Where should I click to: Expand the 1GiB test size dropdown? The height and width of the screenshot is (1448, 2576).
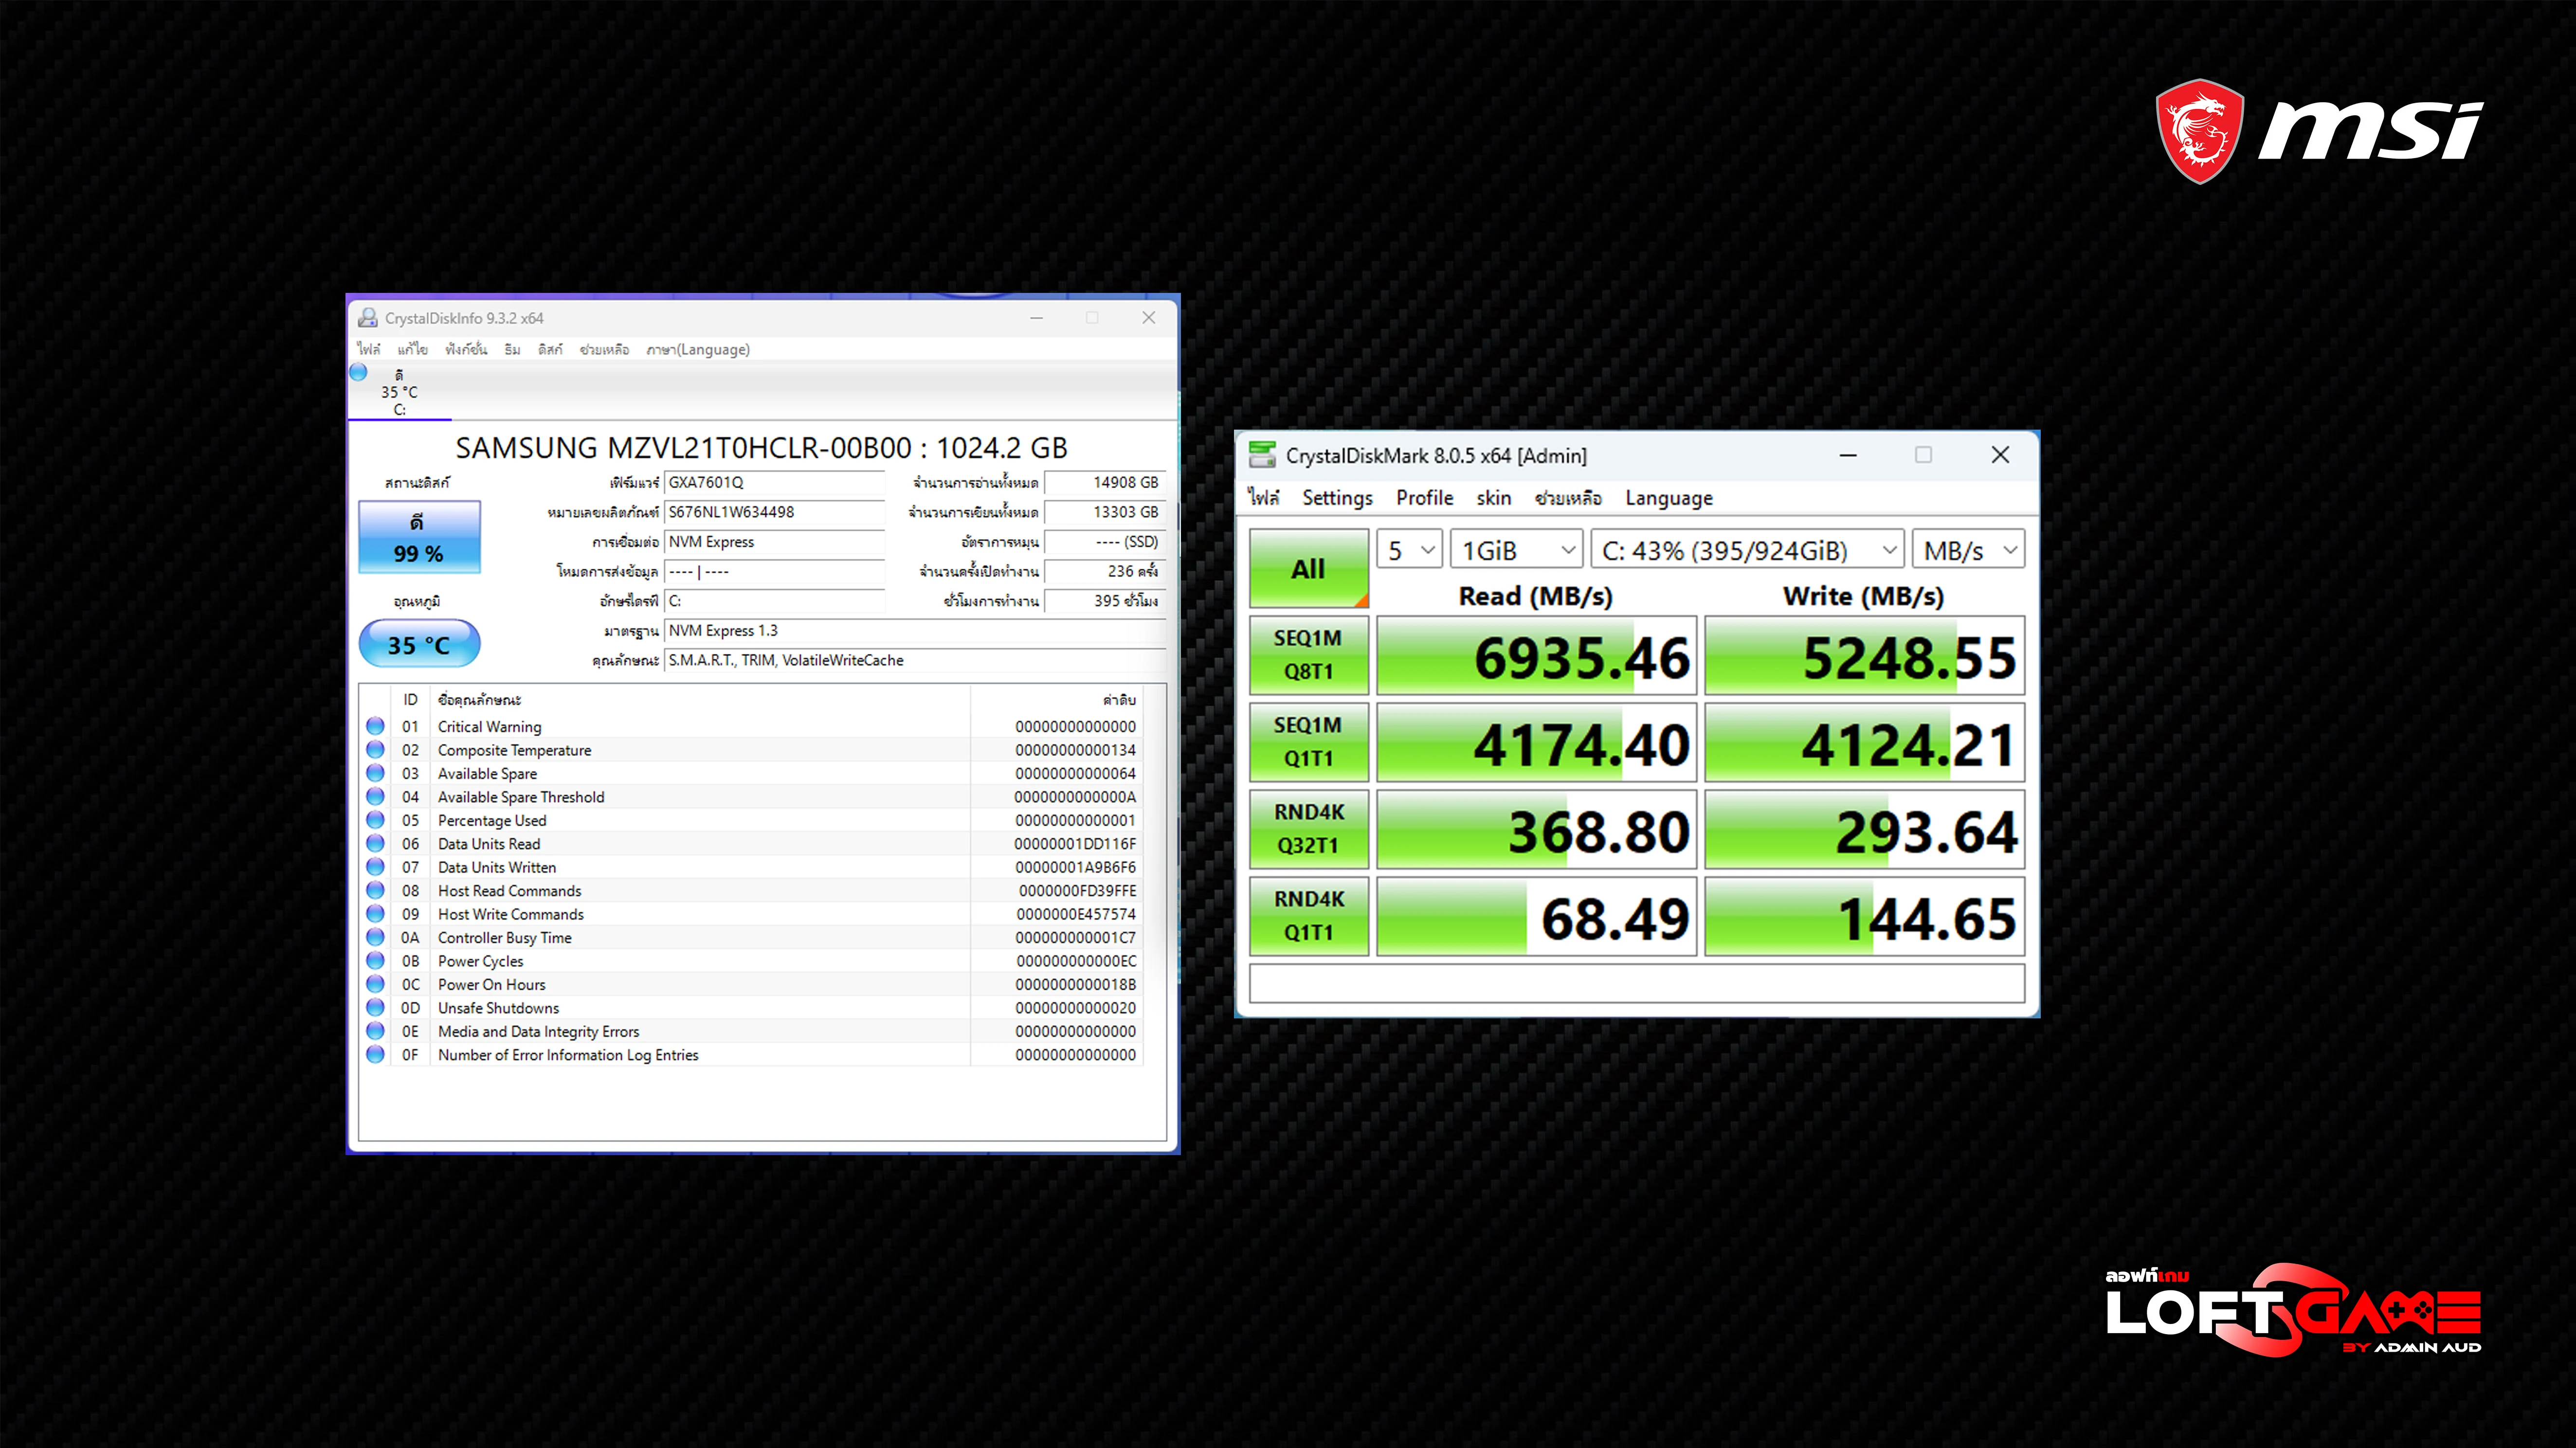(x=1516, y=550)
